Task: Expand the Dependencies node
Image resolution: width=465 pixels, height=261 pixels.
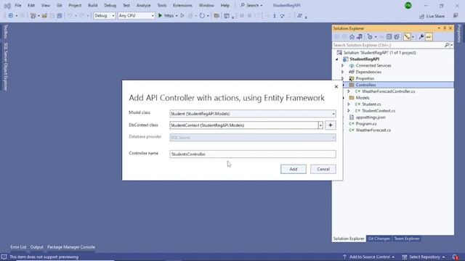Action: point(342,72)
